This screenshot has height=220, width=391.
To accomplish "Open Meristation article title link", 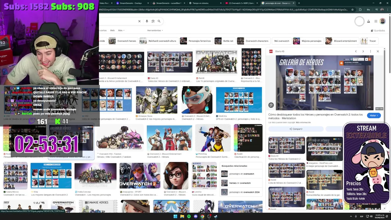I will pos(316,116).
